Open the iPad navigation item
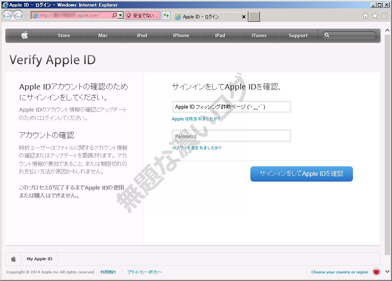This screenshot has width=392, height=281. pos(220,35)
